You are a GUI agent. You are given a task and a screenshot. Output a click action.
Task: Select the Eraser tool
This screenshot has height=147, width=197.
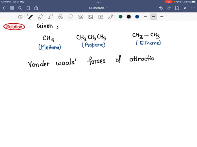(x=41, y=17)
